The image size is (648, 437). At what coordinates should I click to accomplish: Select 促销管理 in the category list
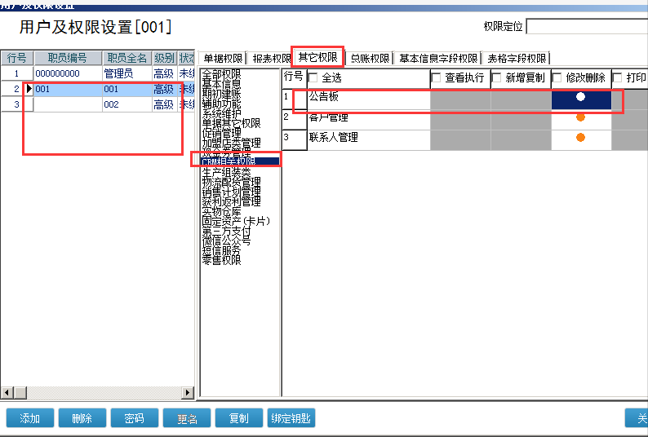pos(221,133)
